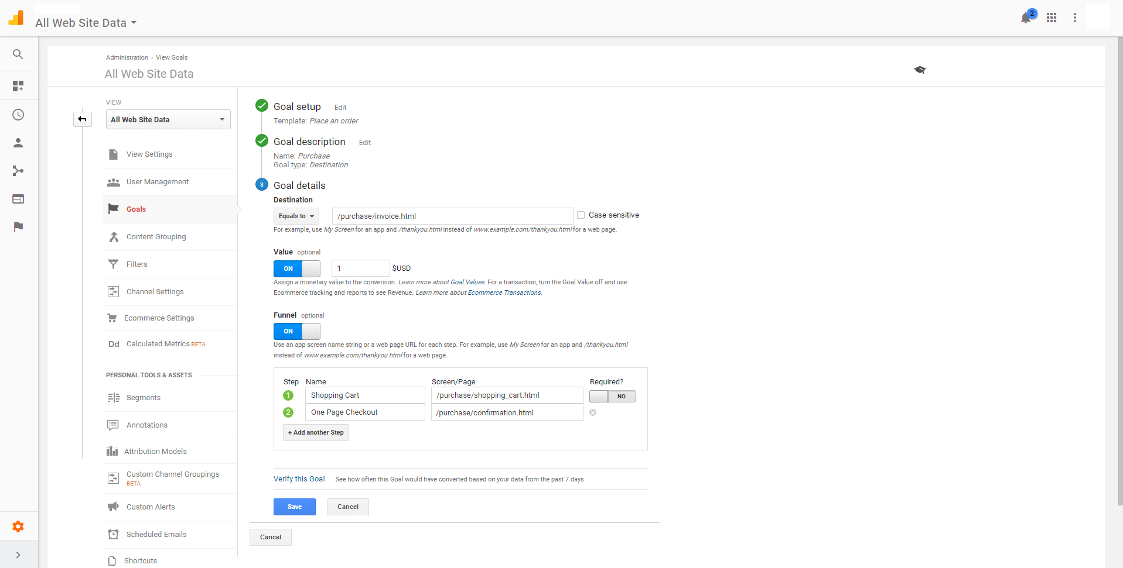The width and height of the screenshot is (1123, 568).
Task: Click the One Page Checkout name field
Action: click(x=365, y=412)
